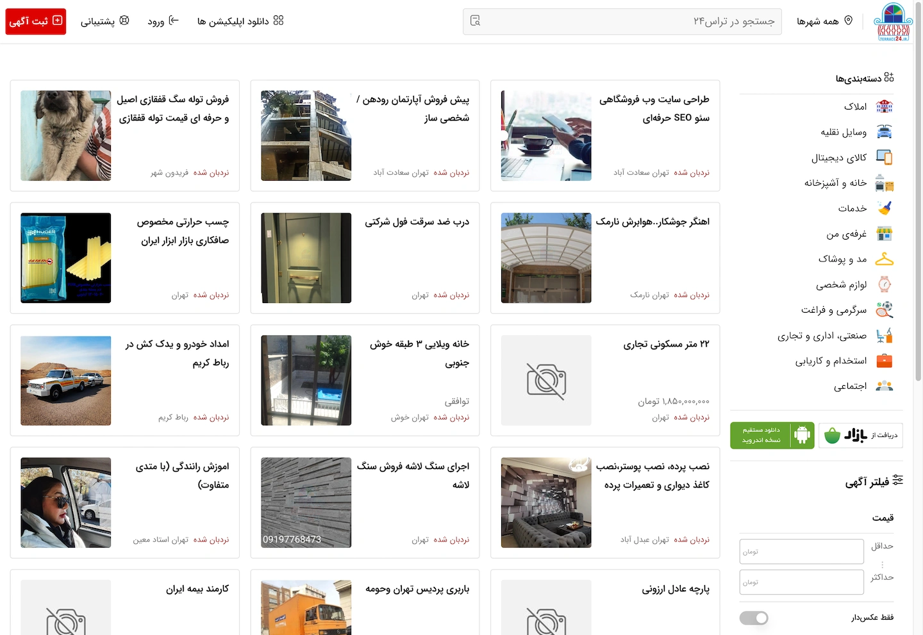Screen dimensions: 923x635
Task: Select the اجتماعی social category
Action: [x=850, y=386]
